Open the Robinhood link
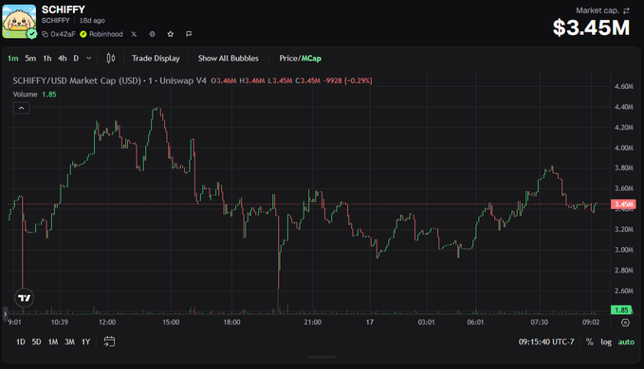The width and height of the screenshot is (644, 369). (x=101, y=34)
